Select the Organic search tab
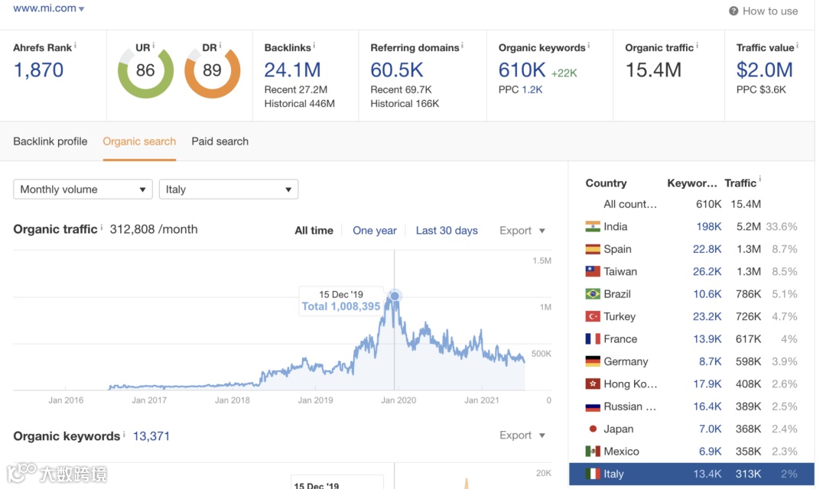Screen dimensions: 826x489 click(139, 141)
